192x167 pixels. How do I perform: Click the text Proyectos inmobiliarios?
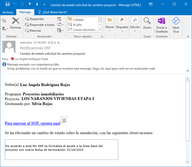[43, 94]
